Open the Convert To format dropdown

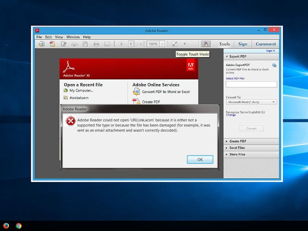click(x=251, y=102)
